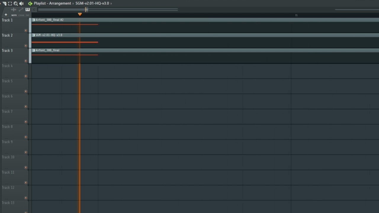
Task: Toggle Track 9 mute dot
Action: pos(26,152)
